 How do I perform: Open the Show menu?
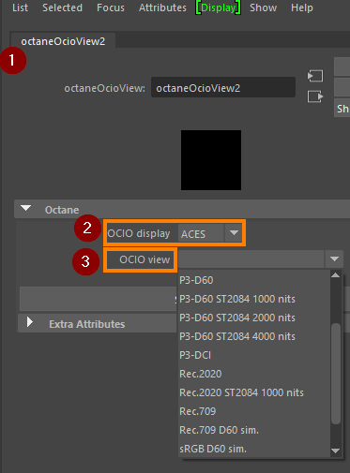[x=263, y=7]
